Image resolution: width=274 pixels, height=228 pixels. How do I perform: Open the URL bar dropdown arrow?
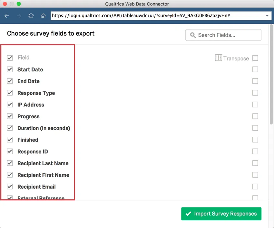[x=267, y=15]
